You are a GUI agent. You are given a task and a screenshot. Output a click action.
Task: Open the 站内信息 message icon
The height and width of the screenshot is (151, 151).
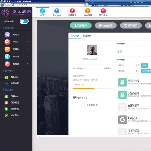click(x=88, y=11)
